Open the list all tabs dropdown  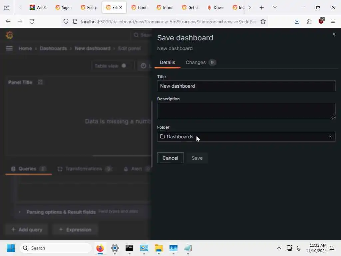point(275,7)
